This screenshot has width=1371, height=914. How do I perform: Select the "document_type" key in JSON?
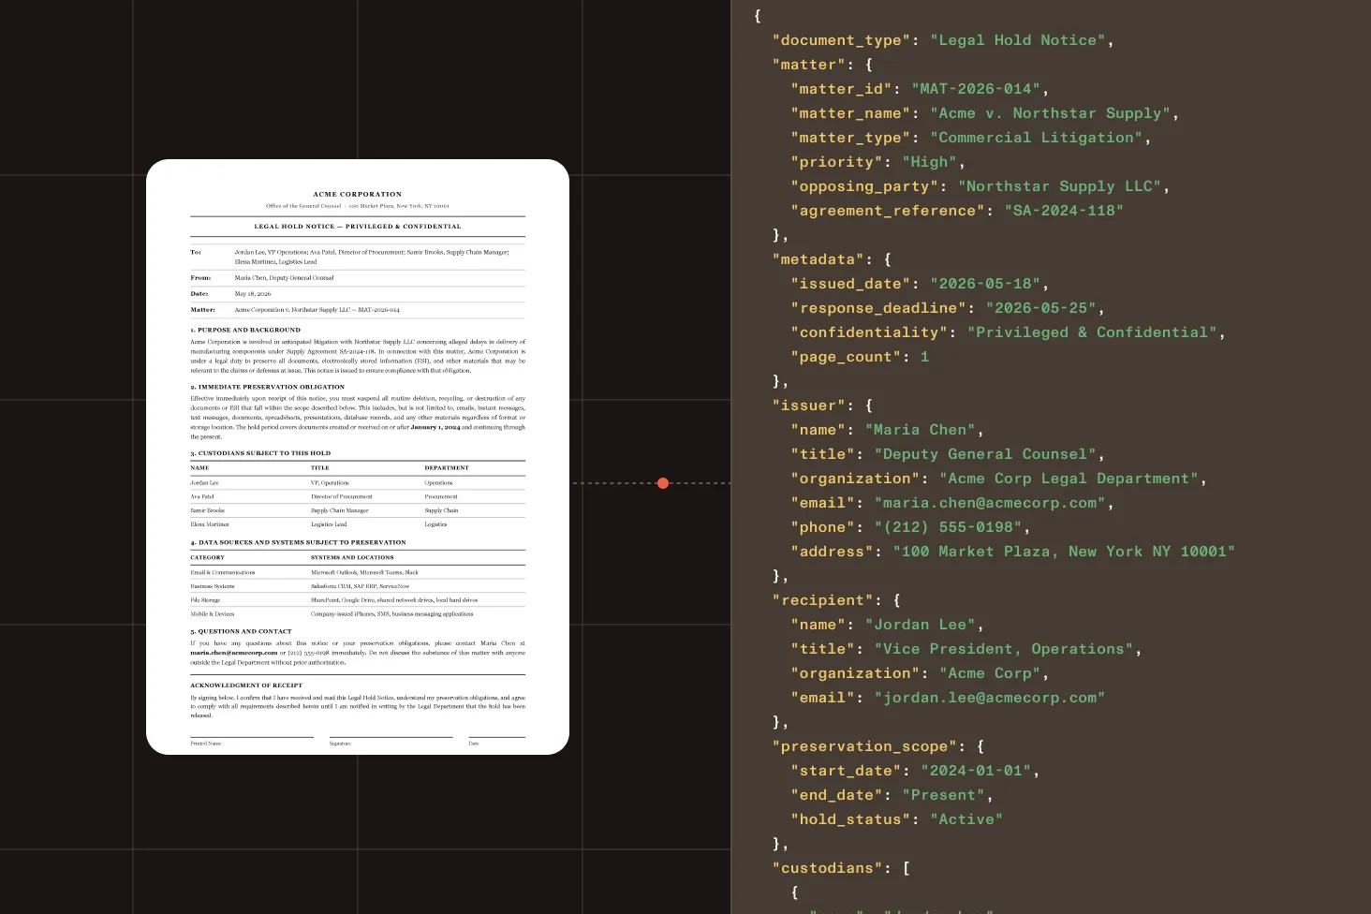pyautogui.click(x=842, y=40)
